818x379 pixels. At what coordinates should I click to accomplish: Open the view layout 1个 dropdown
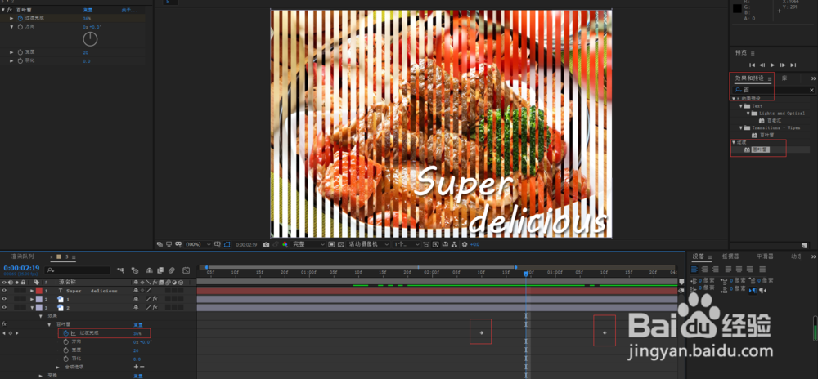tap(407, 244)
